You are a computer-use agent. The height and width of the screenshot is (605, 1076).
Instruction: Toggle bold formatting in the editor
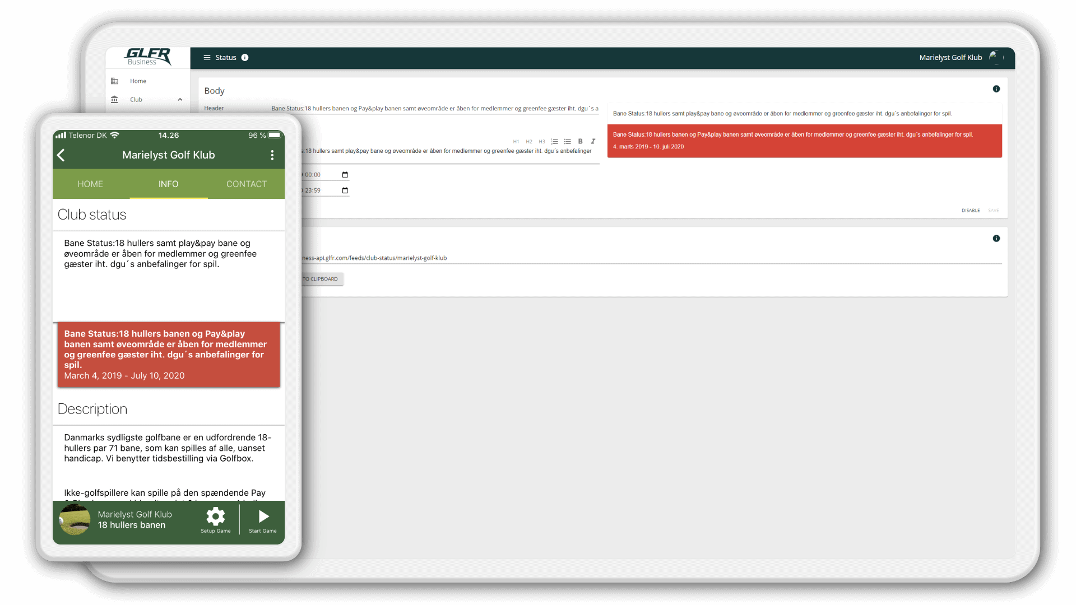(580, 142)
